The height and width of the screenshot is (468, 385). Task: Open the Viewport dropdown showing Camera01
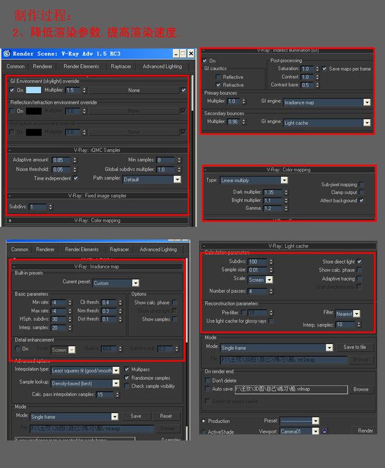(x=300, y=431)
